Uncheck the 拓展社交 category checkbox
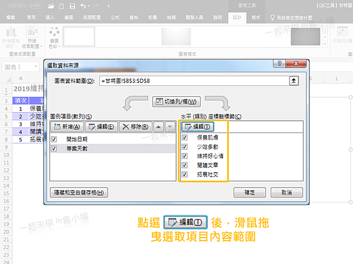This screenshot has width=353, height=264. click(x=184, y=174)
